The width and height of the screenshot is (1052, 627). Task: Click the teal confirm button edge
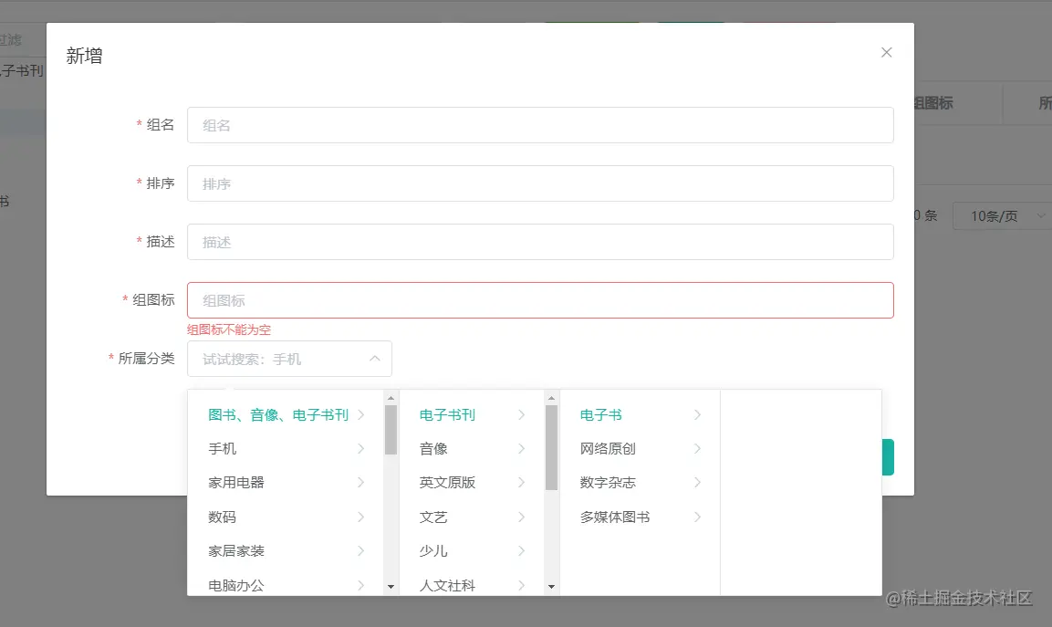tap(888, 457)
